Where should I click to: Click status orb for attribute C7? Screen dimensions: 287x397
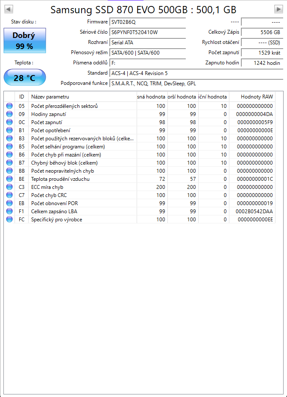9,195
